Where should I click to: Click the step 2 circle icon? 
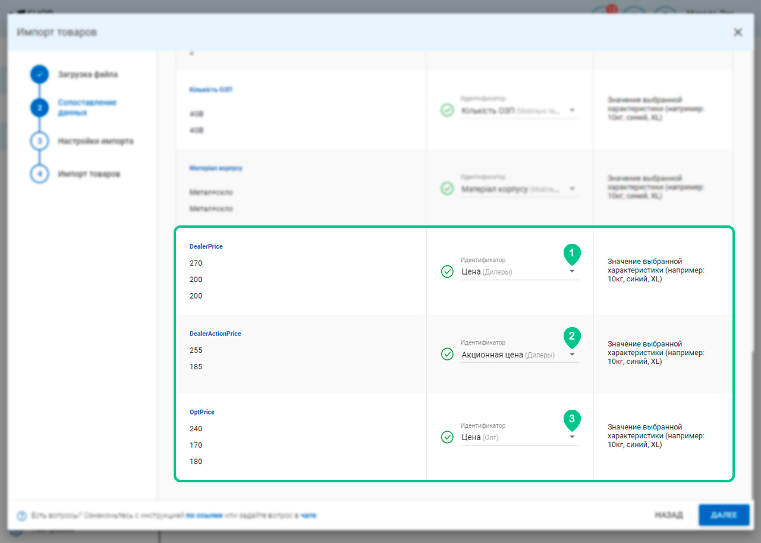point(39,108)
